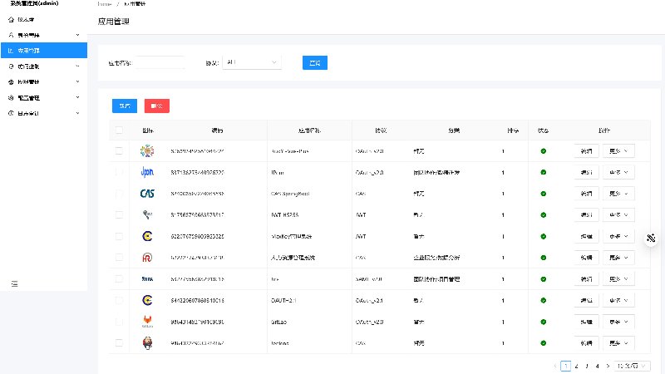Open the More dropdown in Jira row

click(618, 279)
